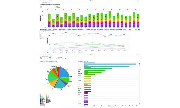Screen dimensions: 180x108
Task: Click the activity legend horizontal scrollbar thumb
Action: click(48, 31)
